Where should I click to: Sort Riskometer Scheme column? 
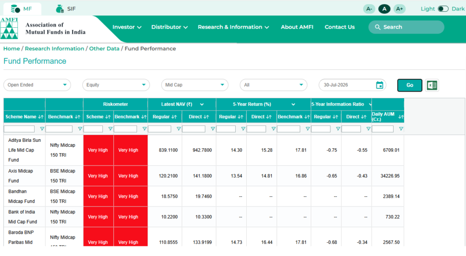(x=108, y=117)
